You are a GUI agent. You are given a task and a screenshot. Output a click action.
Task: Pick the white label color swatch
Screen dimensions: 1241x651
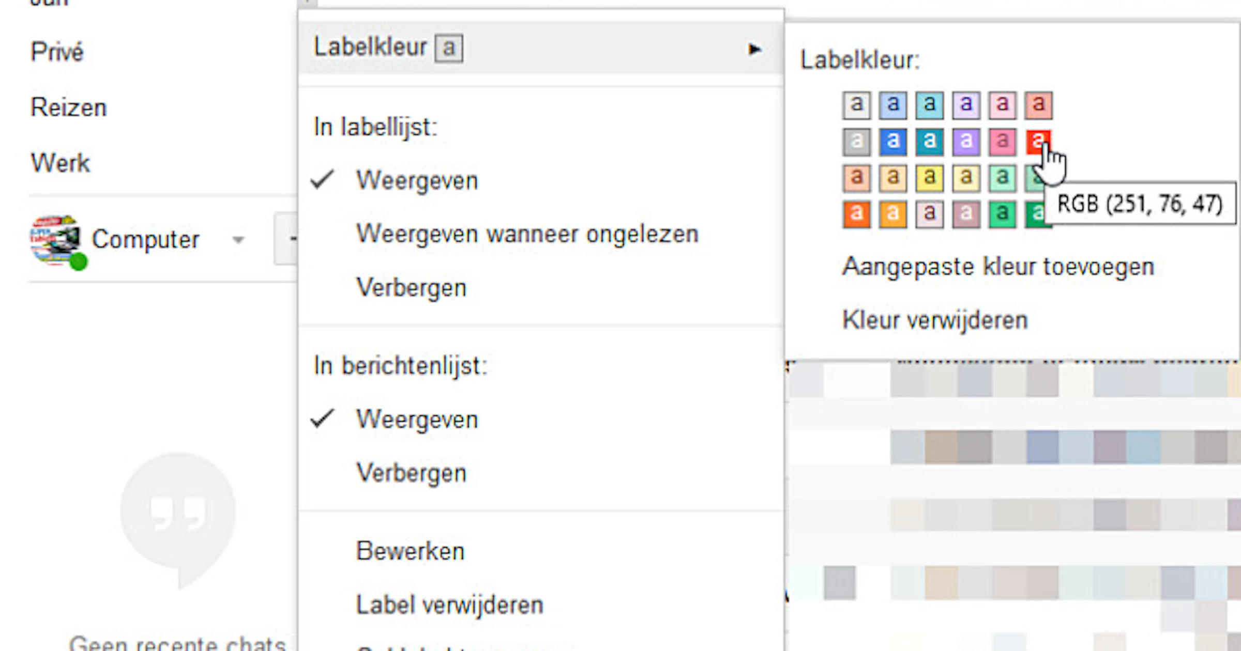tap(857, 105)
